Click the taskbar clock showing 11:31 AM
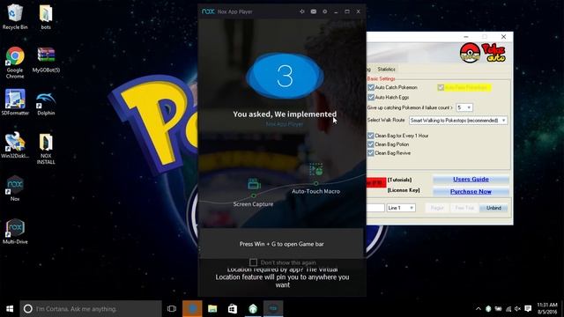The height and width of the screenshot is (317, 564). tap(546, 308)
